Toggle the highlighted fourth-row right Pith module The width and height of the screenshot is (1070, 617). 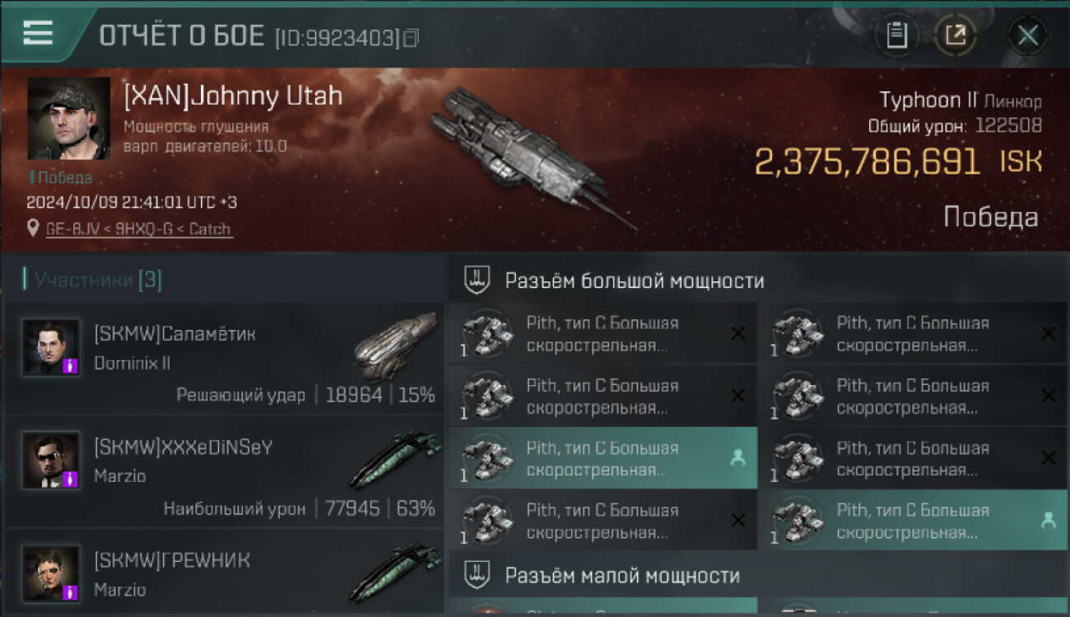tap(913, 521)
